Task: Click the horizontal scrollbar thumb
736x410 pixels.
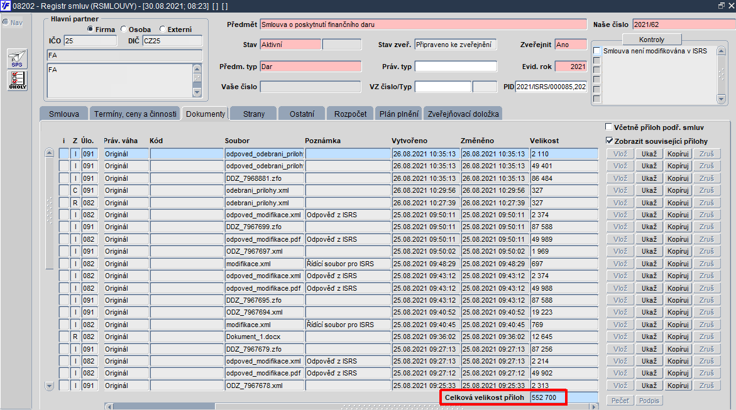Action: (164, 406)
